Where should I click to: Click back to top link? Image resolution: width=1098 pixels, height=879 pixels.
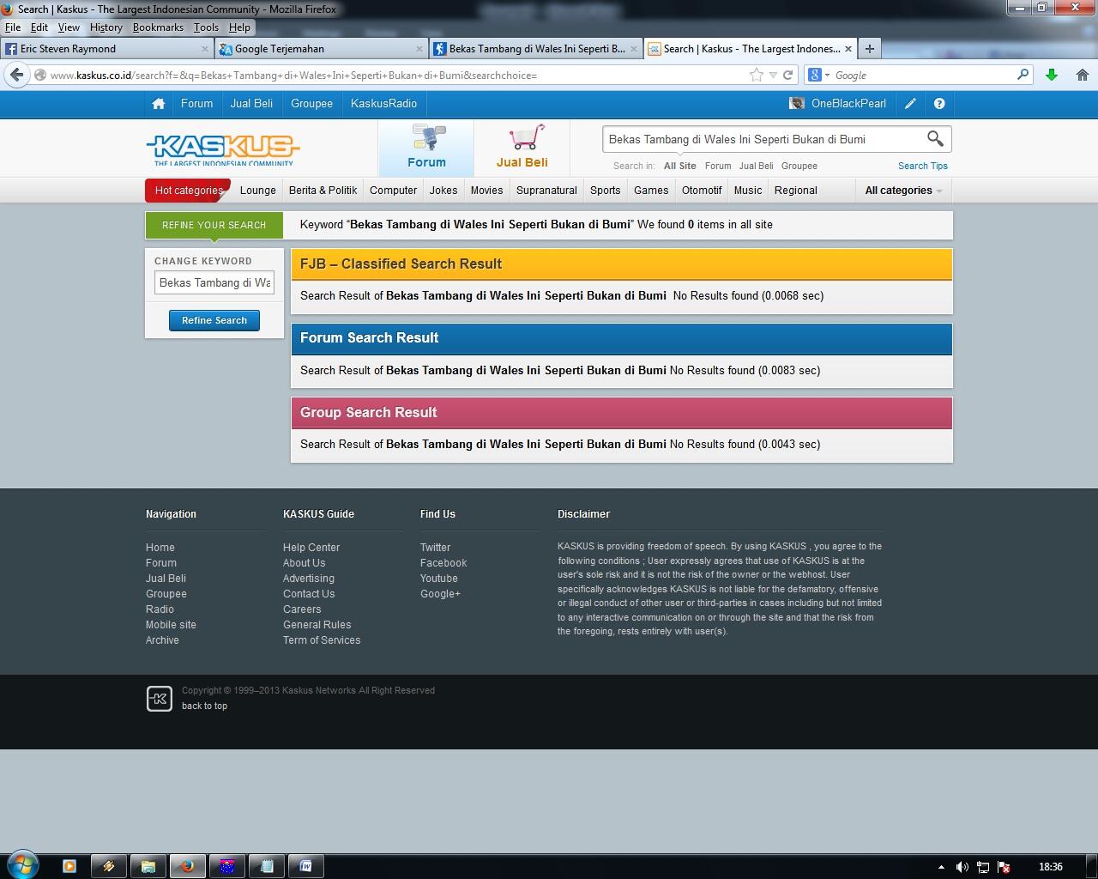pyautogui.click(x=204, y=706)
